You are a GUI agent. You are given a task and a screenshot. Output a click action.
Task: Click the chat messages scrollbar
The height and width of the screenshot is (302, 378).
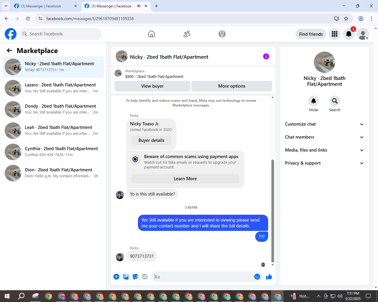coord(273,211)
